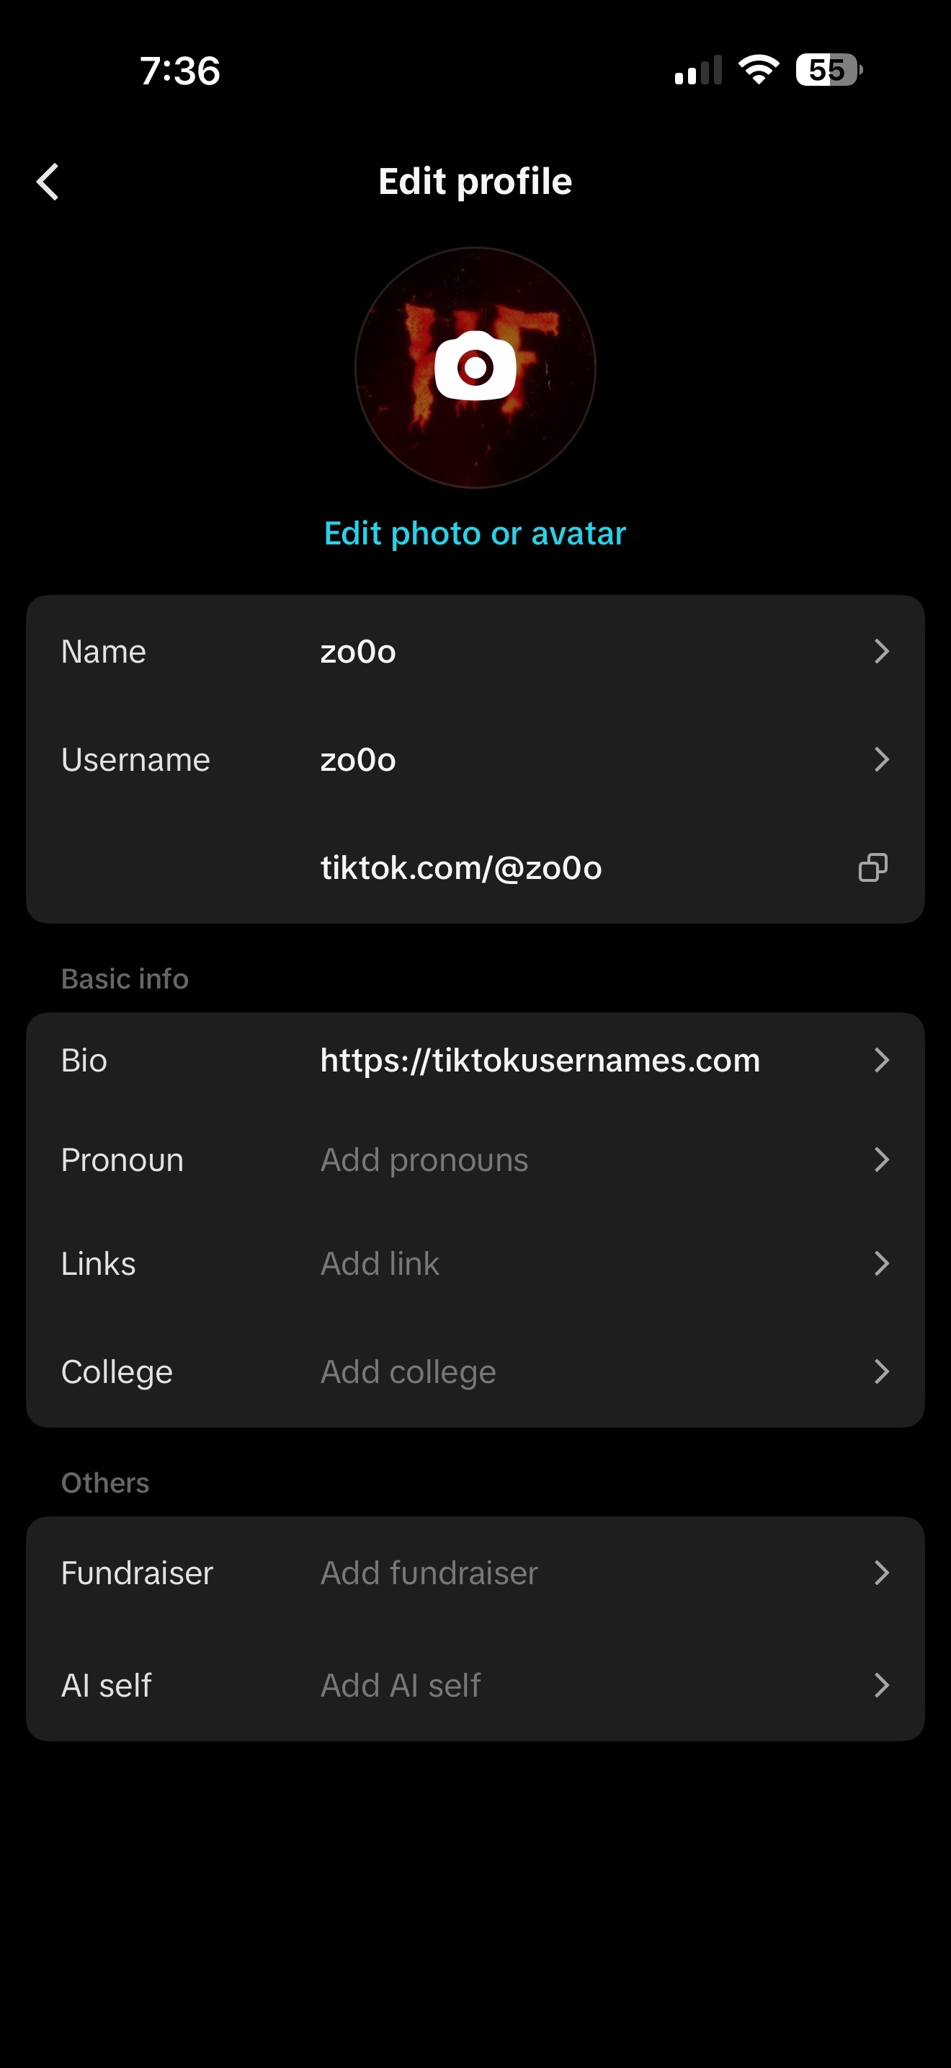Select Add pronouns placeholder
Image resolution: width=951 pixels, height=2068 pixels.
click(424, 1160)
